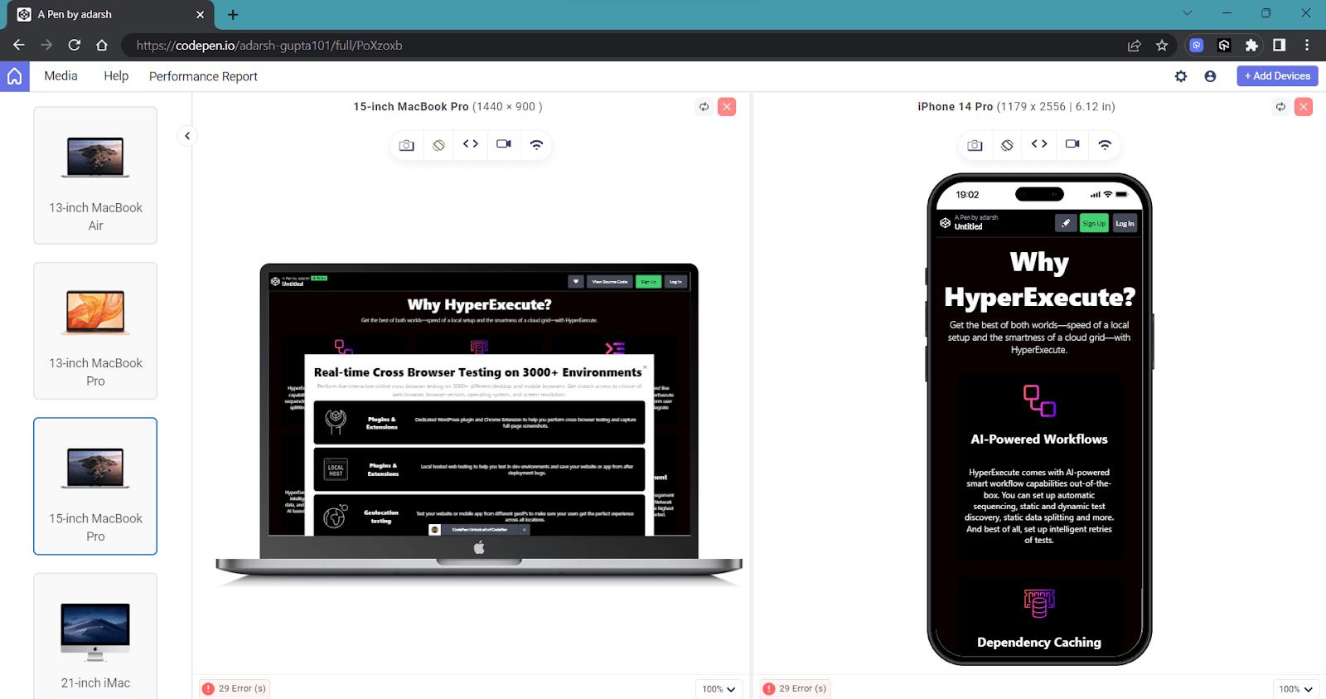Open the browser three-dot menu
The height and width of the screenshot is (699, 1326).
1307,46
